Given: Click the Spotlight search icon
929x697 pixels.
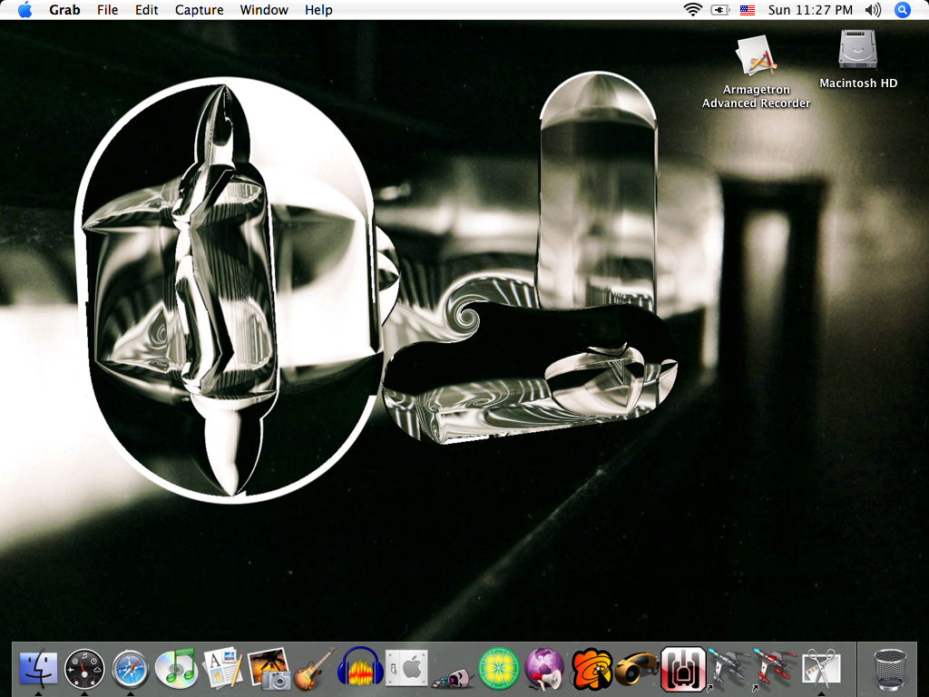Looking at the screenshot, I should 902,10.
